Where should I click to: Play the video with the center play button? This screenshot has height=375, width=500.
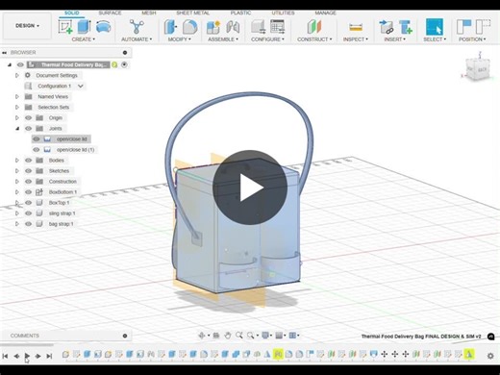pyautogui.click(x=250, y=187)
